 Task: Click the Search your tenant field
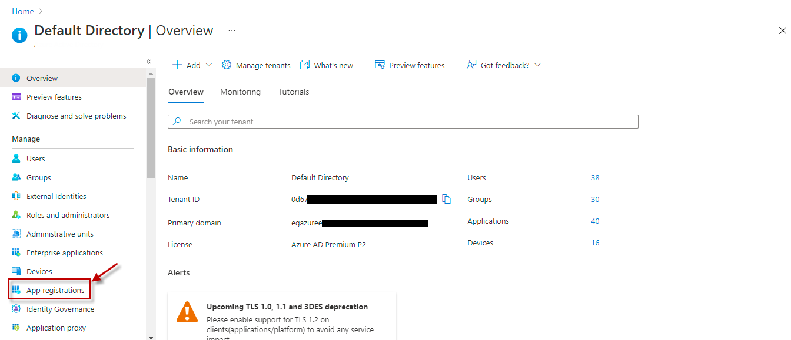403,122
